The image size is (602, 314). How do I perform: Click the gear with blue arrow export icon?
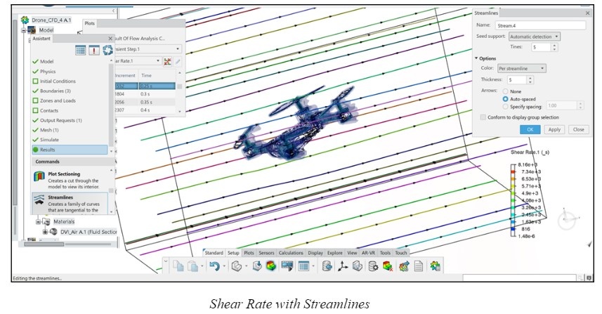point(403,266)
